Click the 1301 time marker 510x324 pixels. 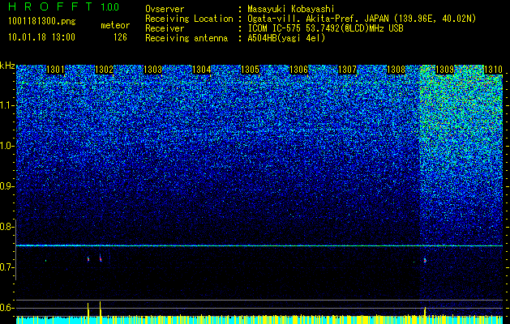(55, 70)
